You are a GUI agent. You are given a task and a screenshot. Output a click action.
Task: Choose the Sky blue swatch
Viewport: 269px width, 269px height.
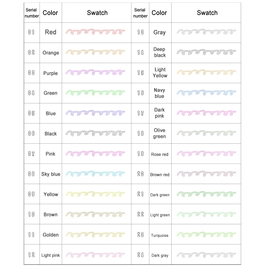(95, 174)
